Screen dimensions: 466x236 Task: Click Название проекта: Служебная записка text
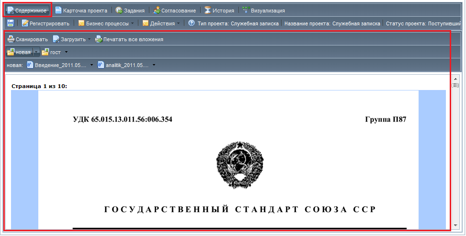point(332,23)
